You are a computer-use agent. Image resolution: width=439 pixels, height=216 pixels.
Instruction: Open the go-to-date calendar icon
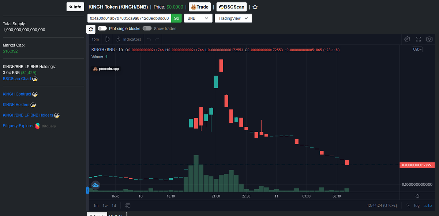click(128, 205)
